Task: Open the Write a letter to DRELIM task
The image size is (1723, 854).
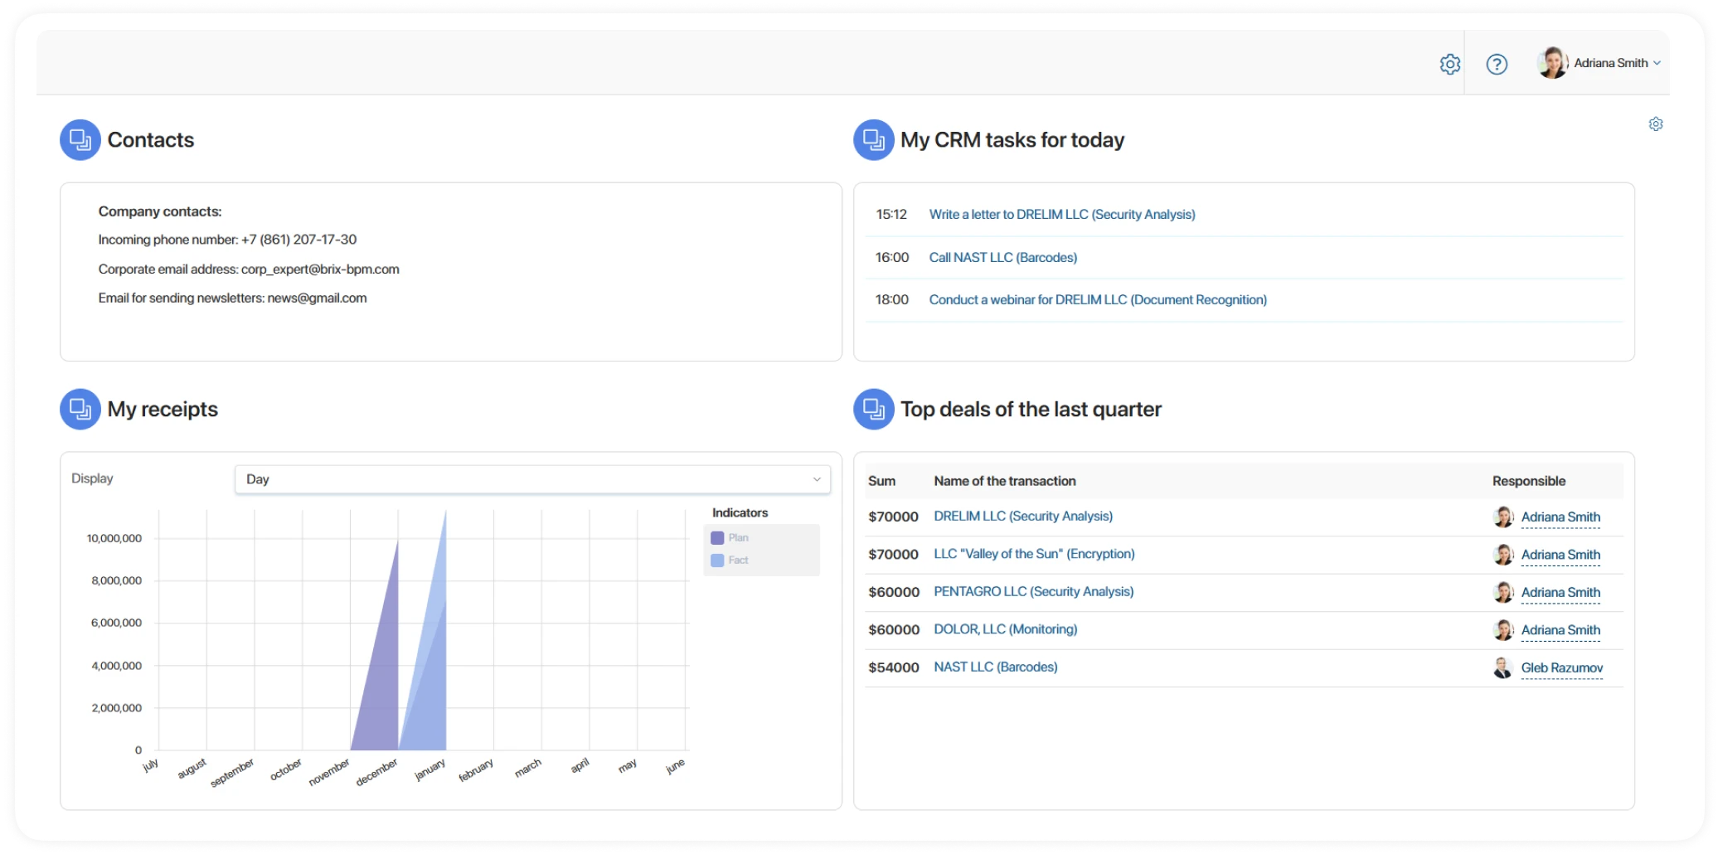Action: coord(1061,215)
